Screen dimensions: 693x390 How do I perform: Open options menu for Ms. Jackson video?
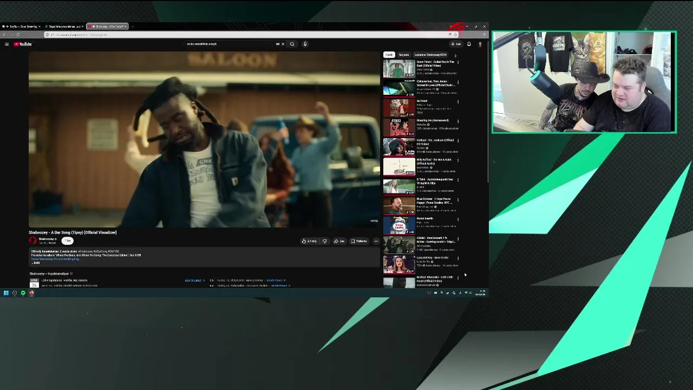pyautogui.click(x=458, y=140)
